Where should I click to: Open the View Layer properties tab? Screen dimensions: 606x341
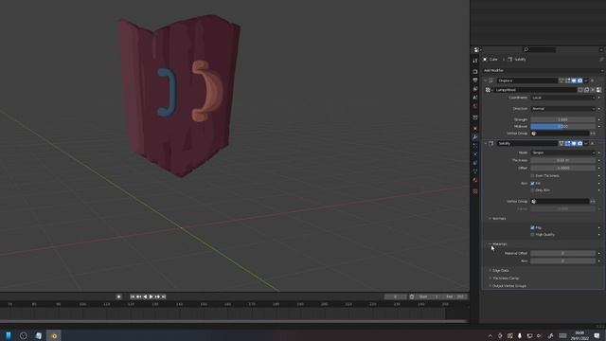tap(475, 89)
